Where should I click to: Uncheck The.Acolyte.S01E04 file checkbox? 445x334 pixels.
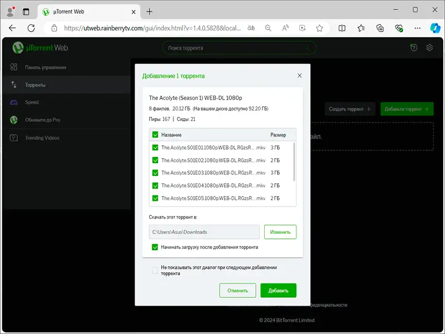click(155, 185)
